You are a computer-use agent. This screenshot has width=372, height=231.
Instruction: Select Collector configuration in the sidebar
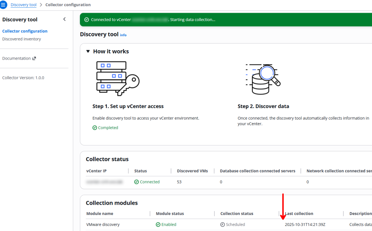25,31
